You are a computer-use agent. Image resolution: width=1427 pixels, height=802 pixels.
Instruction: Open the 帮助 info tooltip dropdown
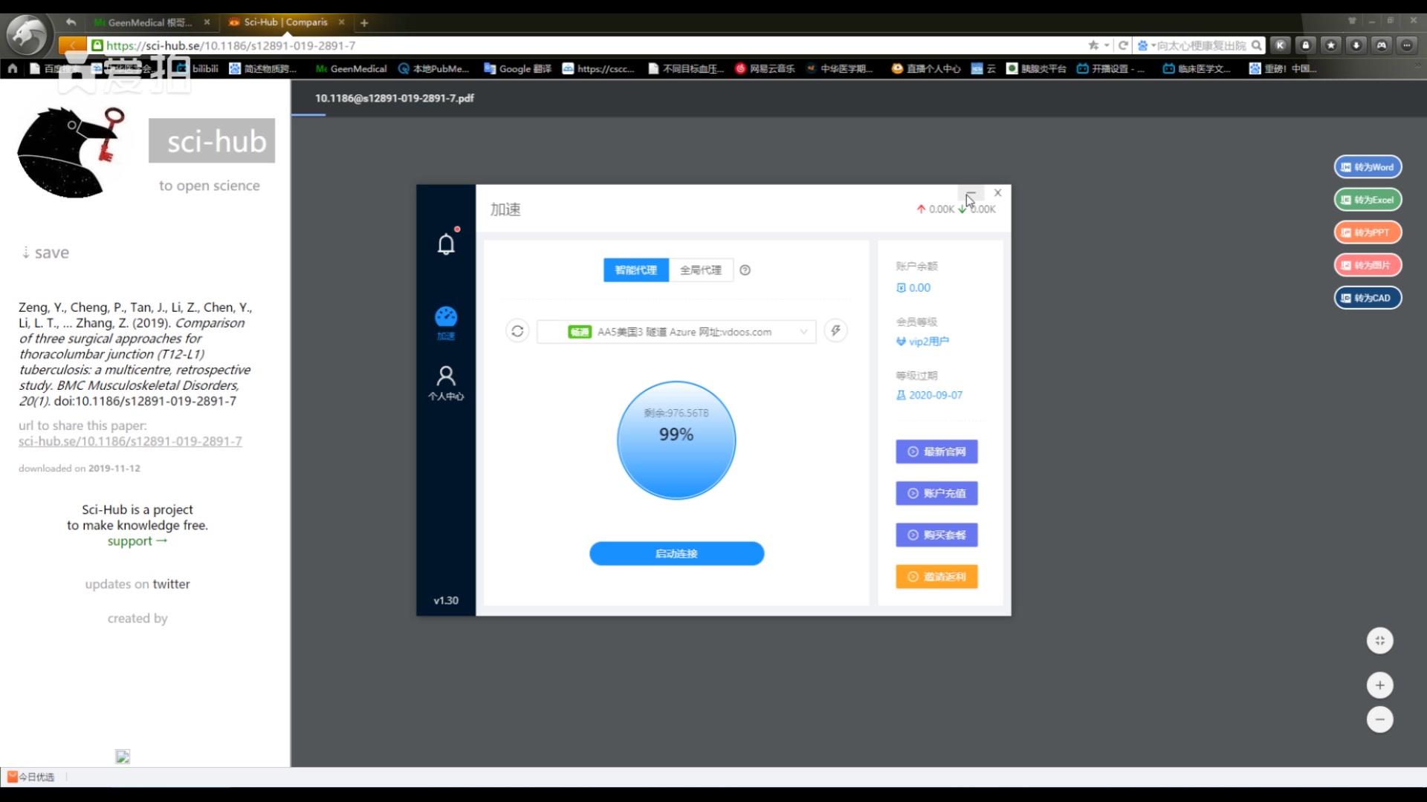point(746,270)
